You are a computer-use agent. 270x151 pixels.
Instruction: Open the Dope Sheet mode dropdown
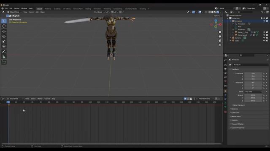coord(15,99)
